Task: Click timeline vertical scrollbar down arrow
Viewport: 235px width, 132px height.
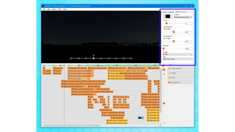Action: click(x=161, y=124)
